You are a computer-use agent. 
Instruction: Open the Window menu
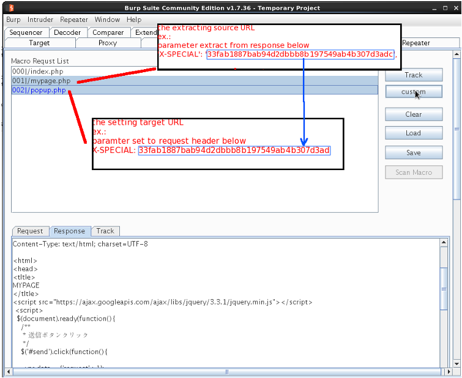click(x=107, y=20)
